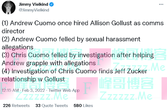The height and width of the screenshot is (111, 167).
Task: View the 580 Likes list
Action: [x=83, y=106]
